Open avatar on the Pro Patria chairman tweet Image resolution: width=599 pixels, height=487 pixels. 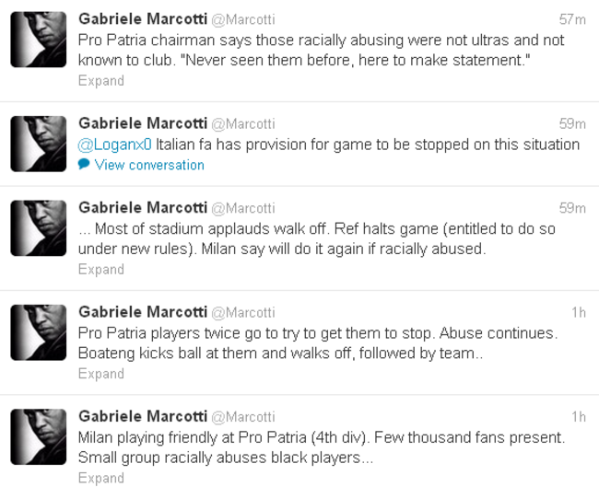tap(39, 40)
